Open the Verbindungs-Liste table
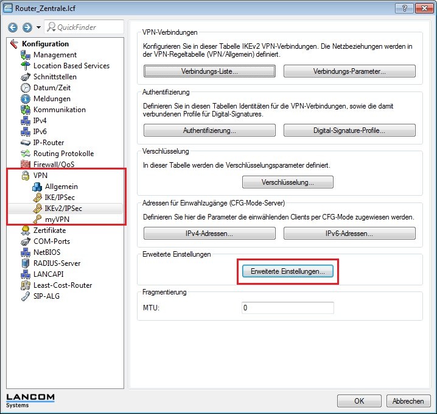The image size is (437, 414). coord(209,71)
